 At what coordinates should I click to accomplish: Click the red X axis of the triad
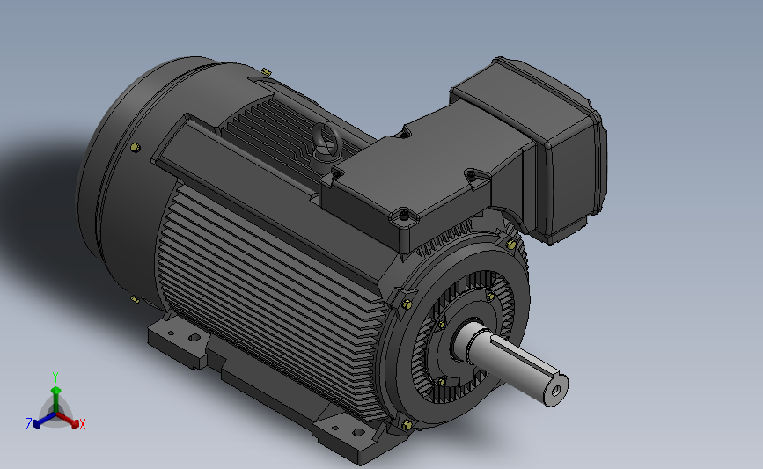pyautogui.click(x=70, y=421)
